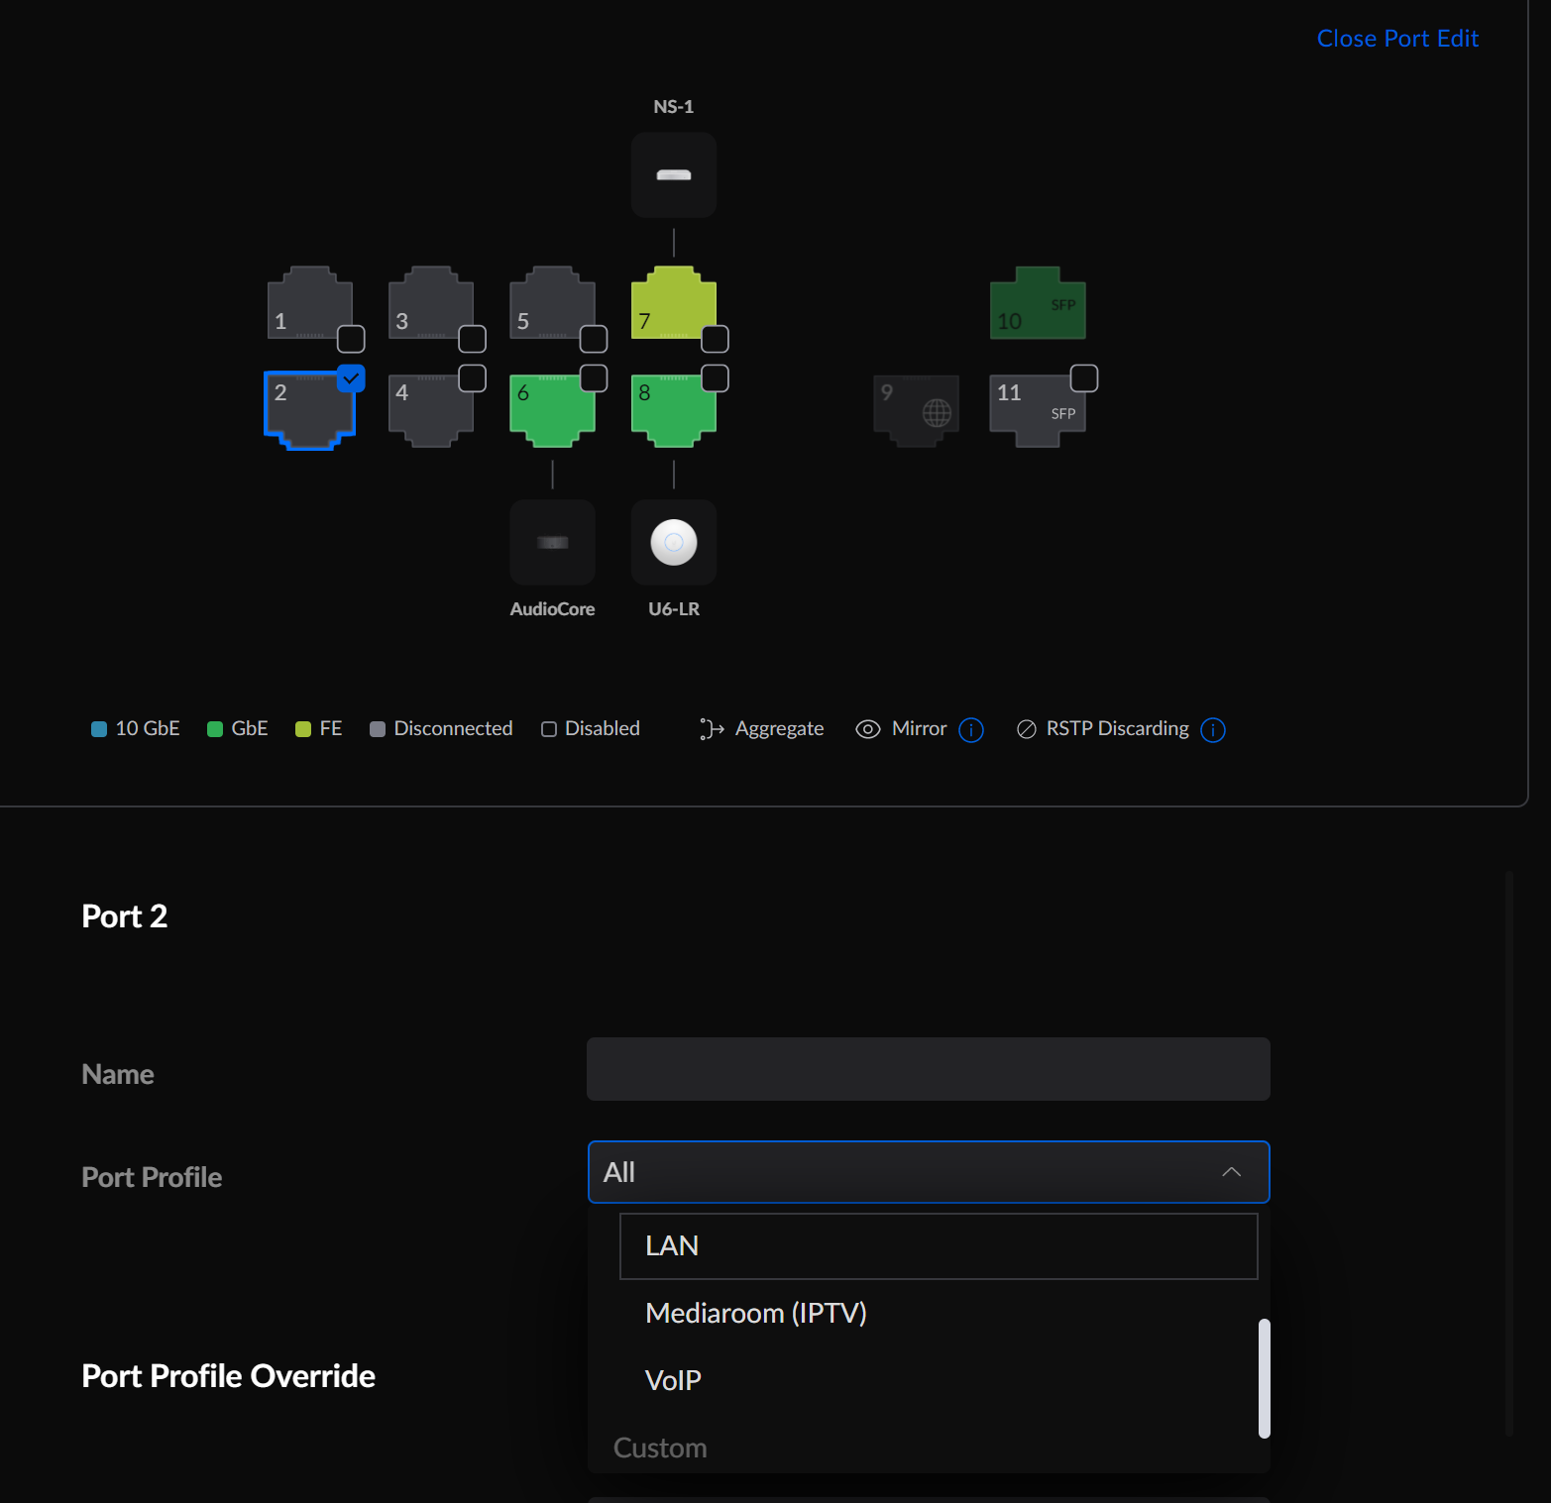This screenshot has height=1503, width=1551.
Task: Click 10 GbE blue legend swatch
Action: (x=99, y=729)
